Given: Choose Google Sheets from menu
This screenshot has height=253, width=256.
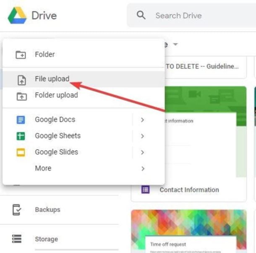Looking at the screenshot, I should coord(58,136).
